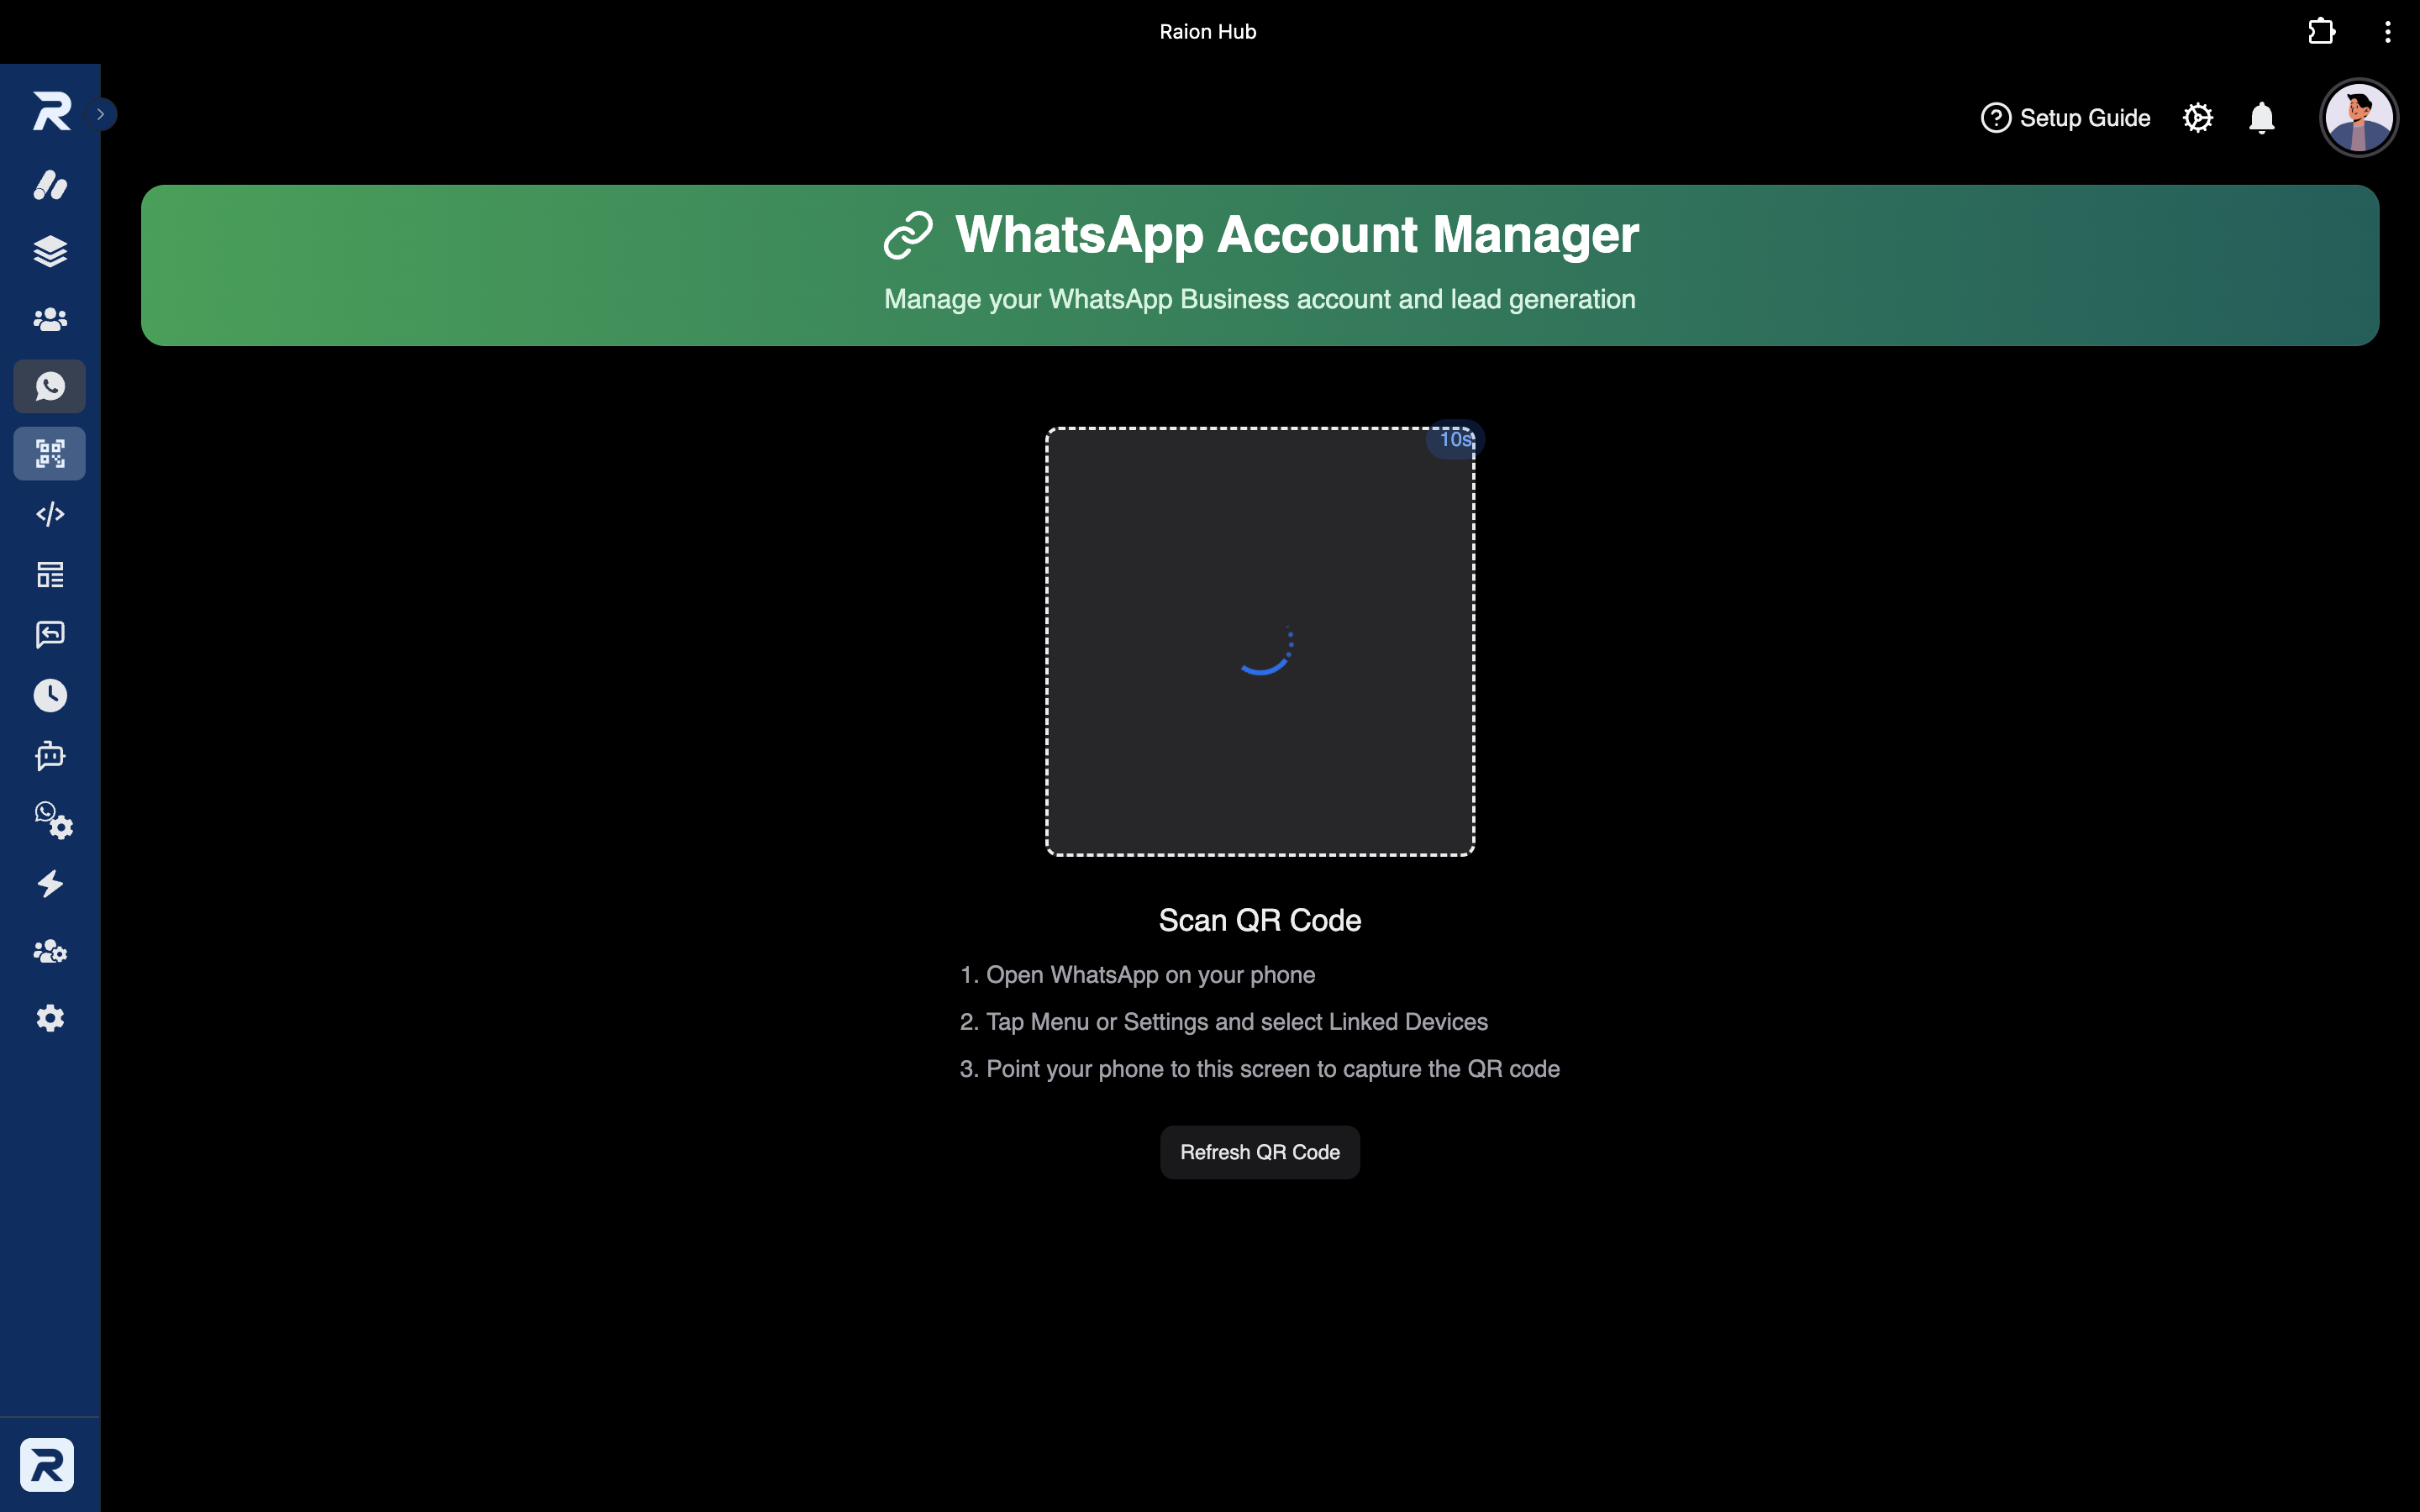Open the auto-reply message sidebar icon
The width and height of the screenshot is (2420, 1512).
coord(50,634)
